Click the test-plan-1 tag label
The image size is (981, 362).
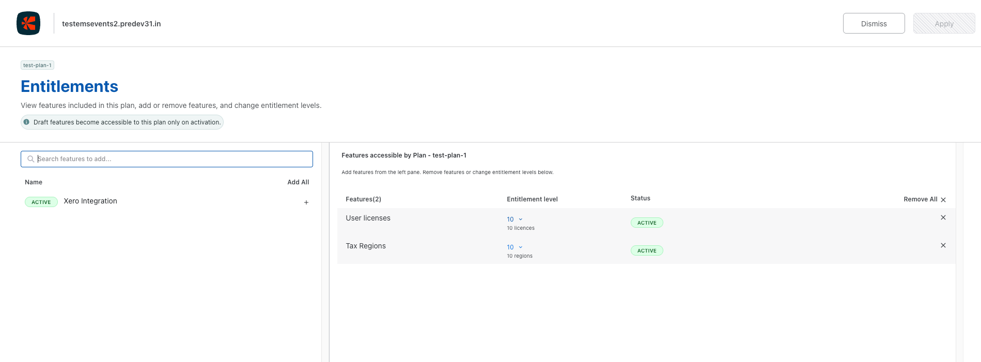[37, 65]
